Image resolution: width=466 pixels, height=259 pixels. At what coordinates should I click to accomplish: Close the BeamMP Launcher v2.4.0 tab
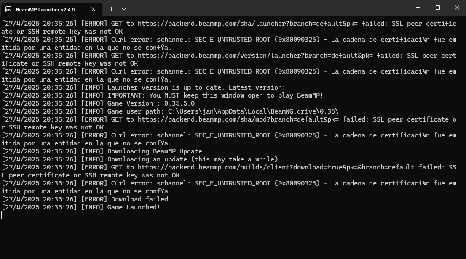(93, 9)
